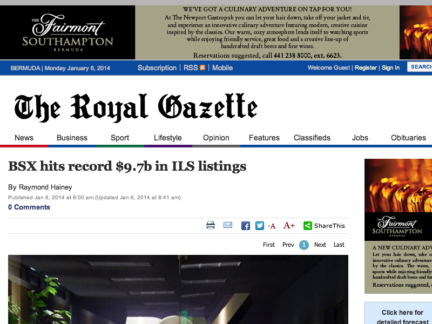The image size is (432, 324).
Task: Click the green ShareThis icon
Action: point(307,226)
